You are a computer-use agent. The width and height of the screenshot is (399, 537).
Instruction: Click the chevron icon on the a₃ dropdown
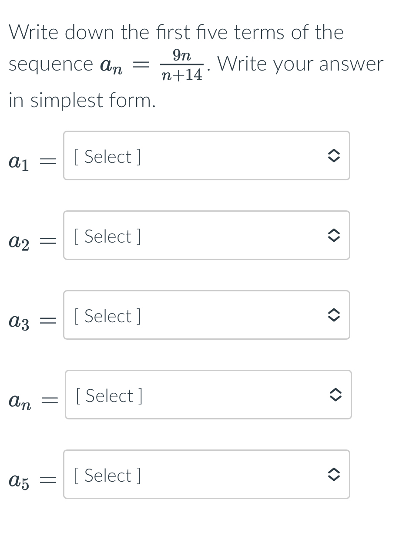[x=334, y=315]
